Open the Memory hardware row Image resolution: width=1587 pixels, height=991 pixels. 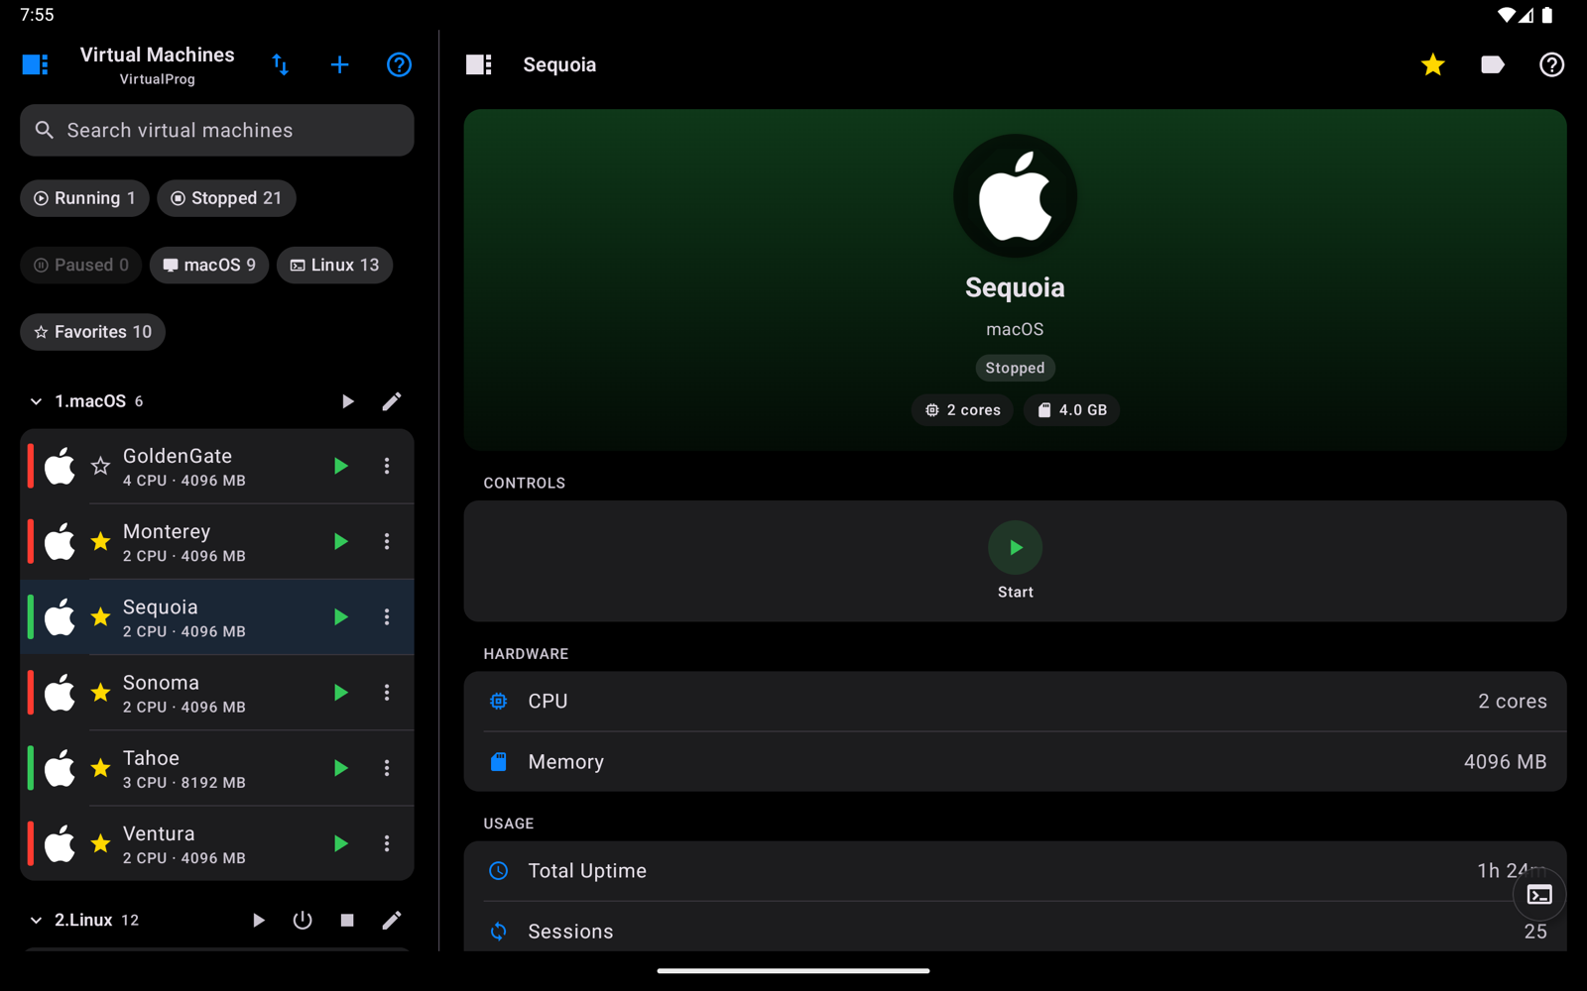coord(1015,762)
